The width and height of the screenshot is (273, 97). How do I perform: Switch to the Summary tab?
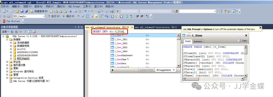pos(198,42)
